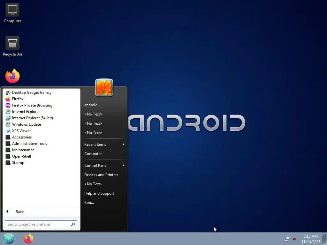Launch Firefox from programs list icon

[x=8, y=99]
